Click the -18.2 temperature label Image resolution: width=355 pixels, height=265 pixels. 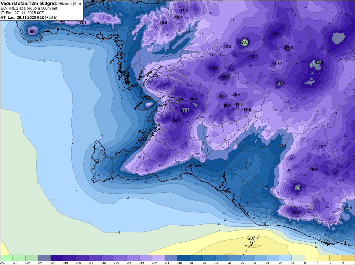point(222,96)
